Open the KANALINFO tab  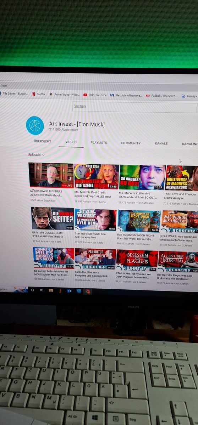click(x=190, y=144)
